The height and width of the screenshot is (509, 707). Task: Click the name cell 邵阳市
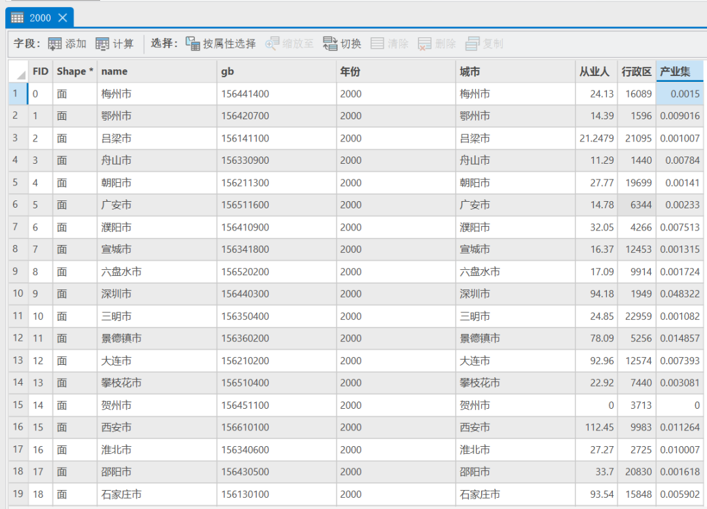click(157, 472)
